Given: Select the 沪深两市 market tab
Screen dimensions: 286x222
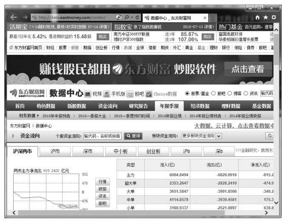Looking at the screenshot, I should pos(23,151).
